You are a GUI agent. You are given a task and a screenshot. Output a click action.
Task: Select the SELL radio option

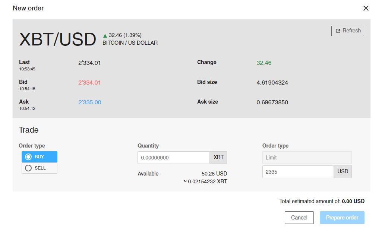pos(40,168)
